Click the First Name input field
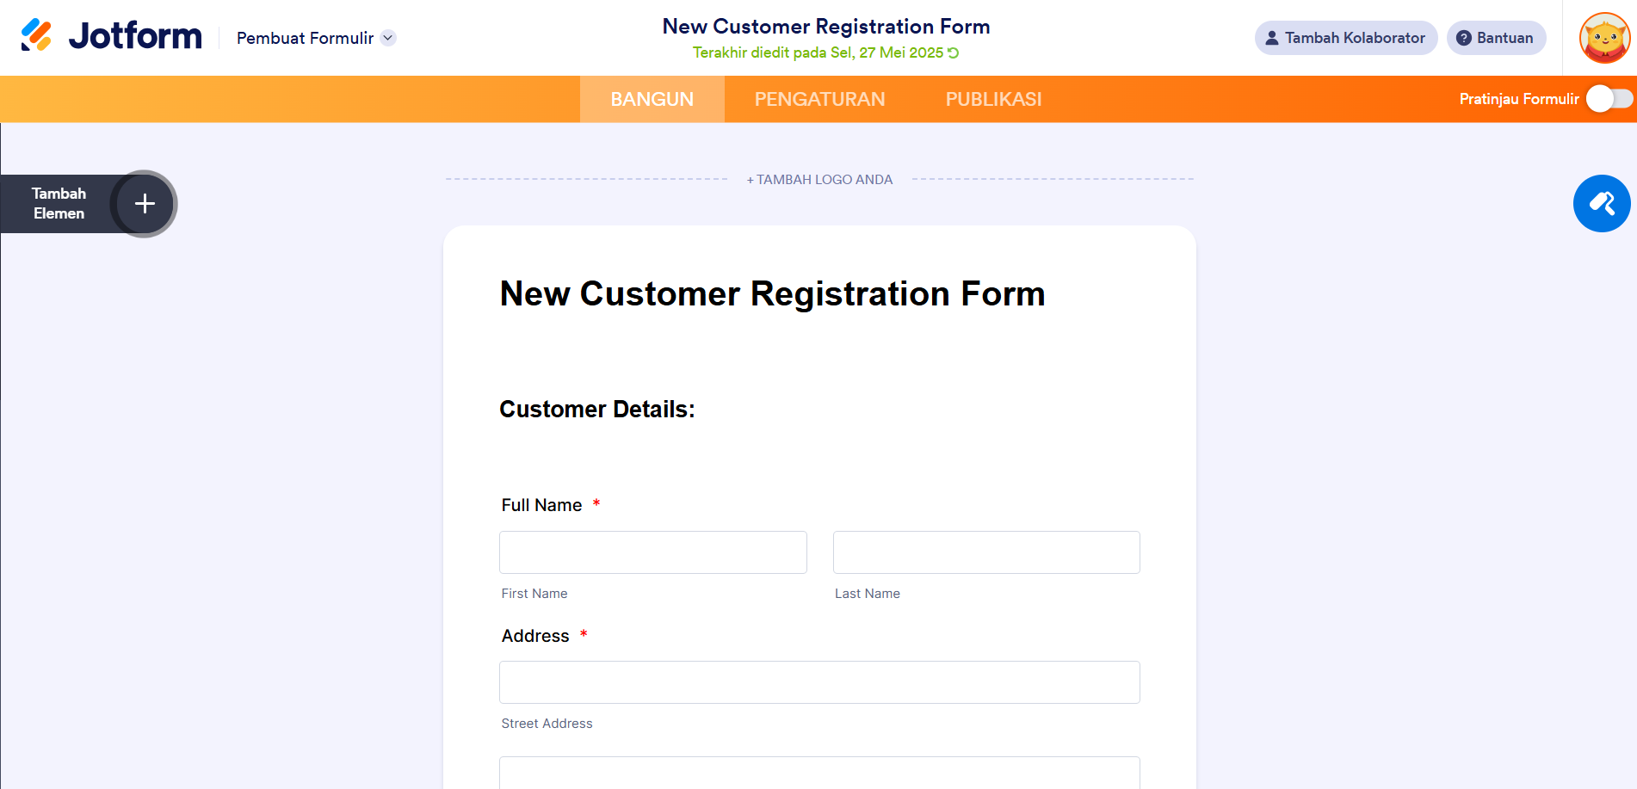1637x789 pixels. 653,552
